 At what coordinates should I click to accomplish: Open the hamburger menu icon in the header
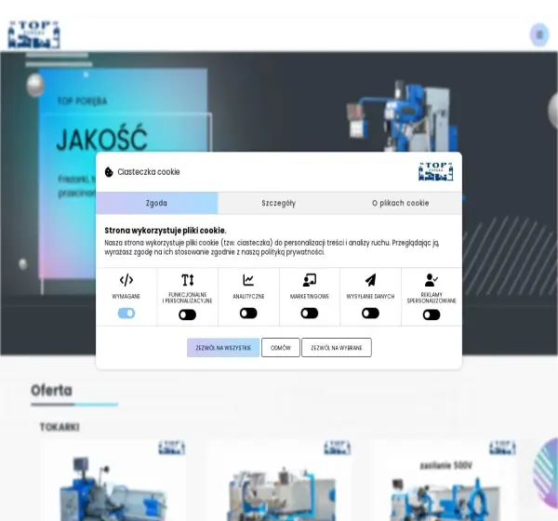coord(539,35)
